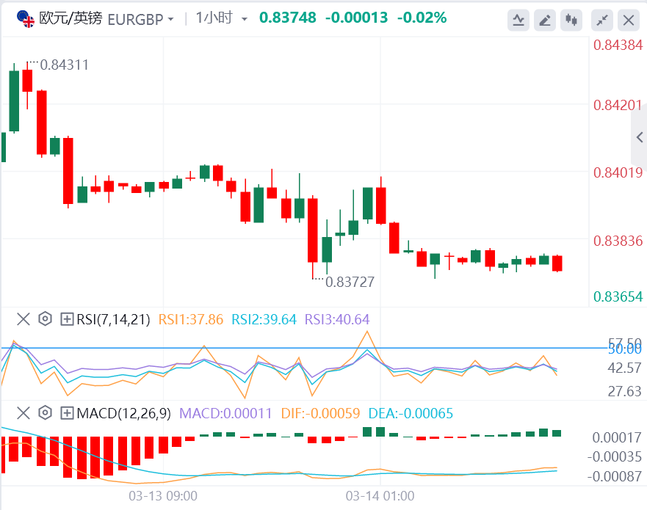This screenshot has height=510, width=647.
Task: Click the 03-14 01:00 time label
Action: pos(380,495)
